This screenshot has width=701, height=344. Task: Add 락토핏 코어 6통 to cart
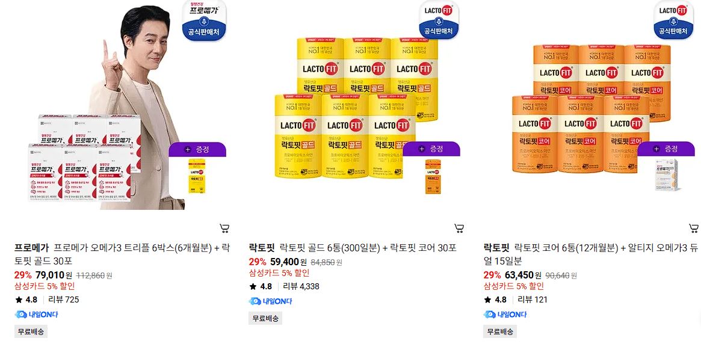pyautogui.click(x=693, y=229)
